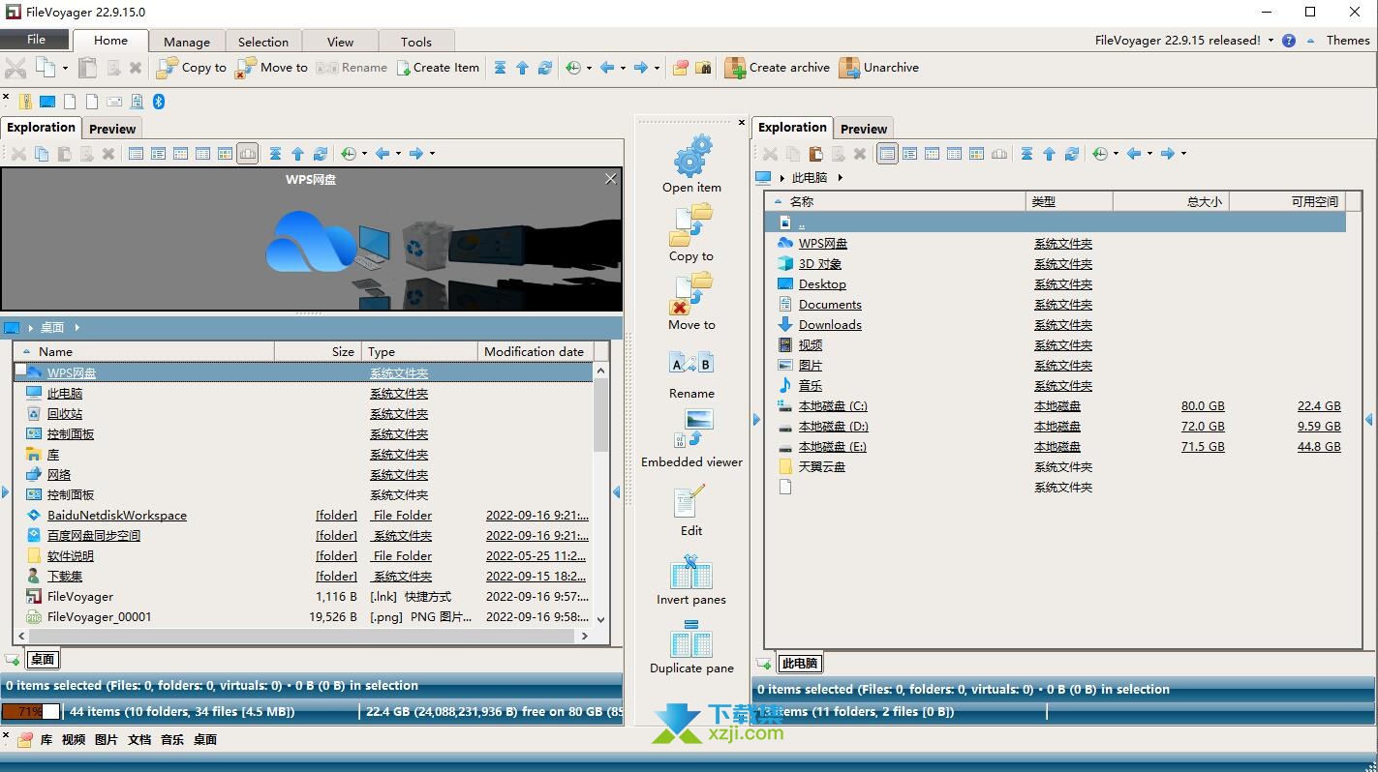This screenshot has width=1378, height=772.
Task: Click the 71% disk usage bar
Action: (x=31, y=712)
